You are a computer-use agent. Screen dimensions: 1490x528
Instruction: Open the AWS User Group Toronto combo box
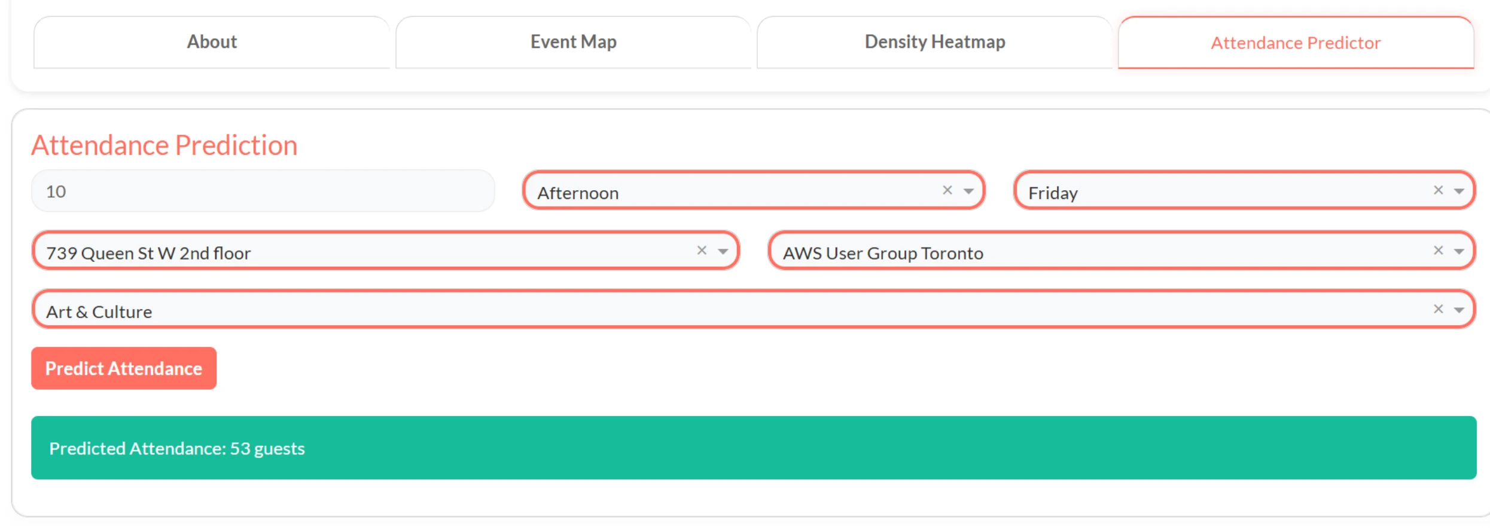[x=1122, y=251]
